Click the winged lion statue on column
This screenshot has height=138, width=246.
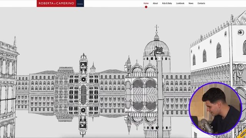point(157,50)
